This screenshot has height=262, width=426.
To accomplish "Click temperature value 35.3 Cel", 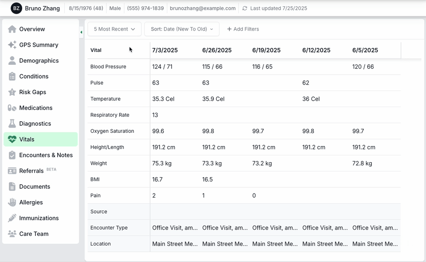I will click(x=163, y=99).
